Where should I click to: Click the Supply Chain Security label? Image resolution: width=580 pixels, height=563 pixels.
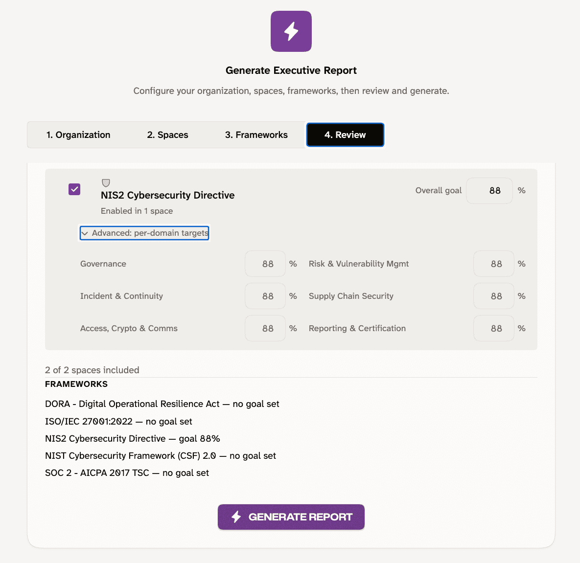coord(351,296)
